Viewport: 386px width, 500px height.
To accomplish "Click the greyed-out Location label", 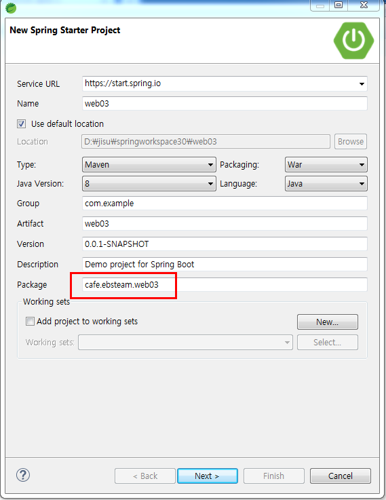I will 33,142.
